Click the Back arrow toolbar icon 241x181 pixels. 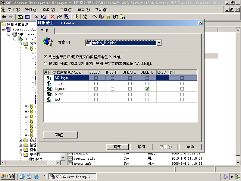point(4,17)
